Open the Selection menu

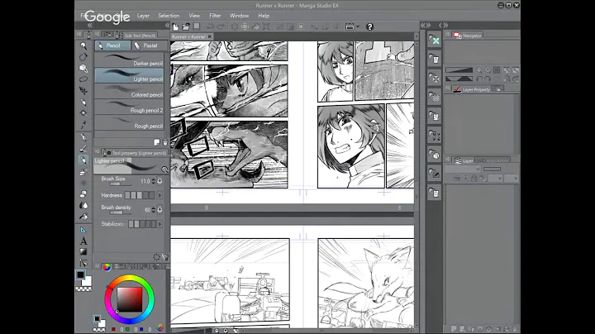point(169,16)
